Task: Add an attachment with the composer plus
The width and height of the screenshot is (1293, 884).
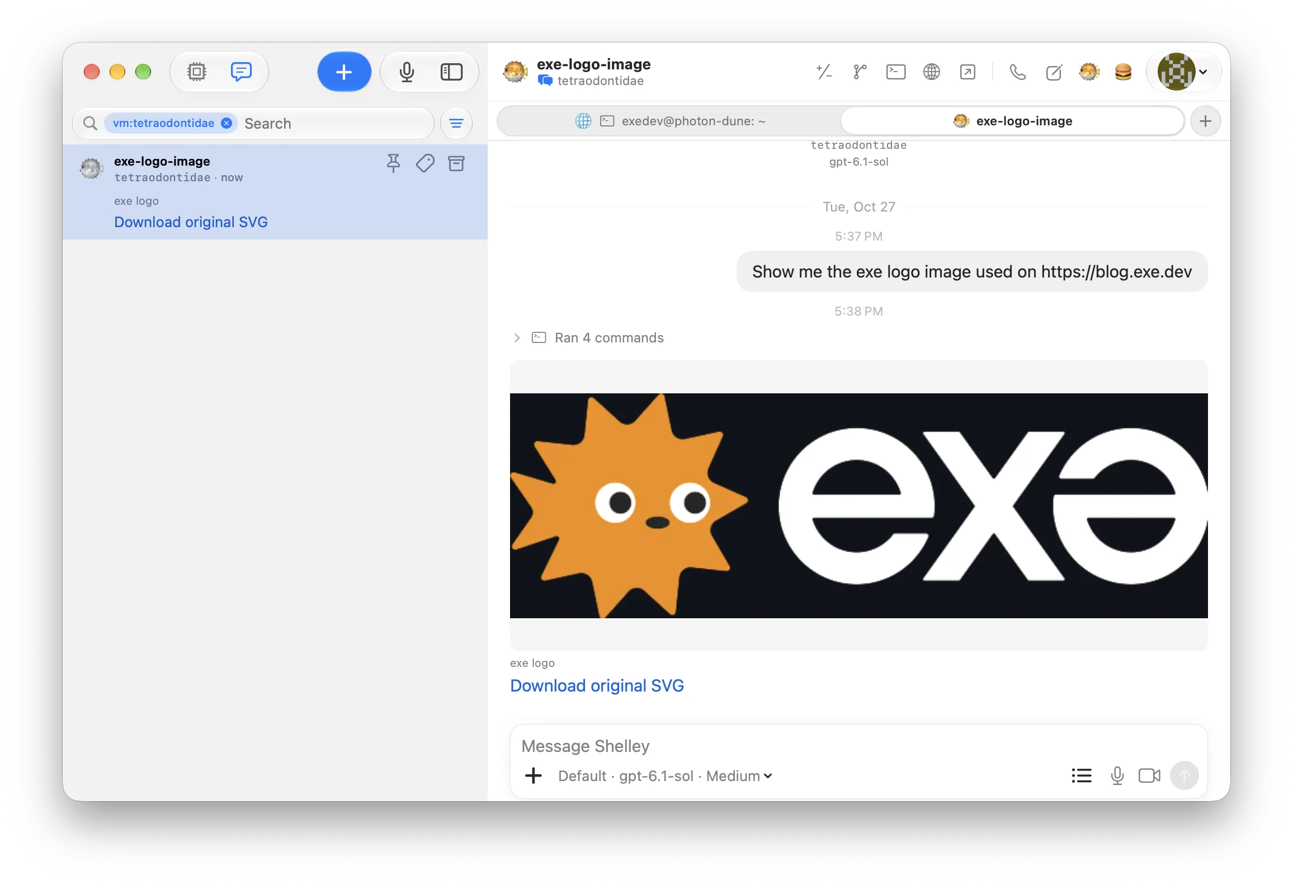Action: tap(534, 776)
